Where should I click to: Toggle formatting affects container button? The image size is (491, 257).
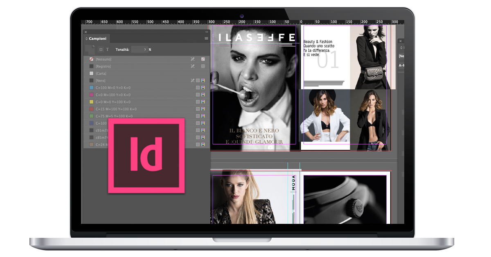tap(101, 50)
